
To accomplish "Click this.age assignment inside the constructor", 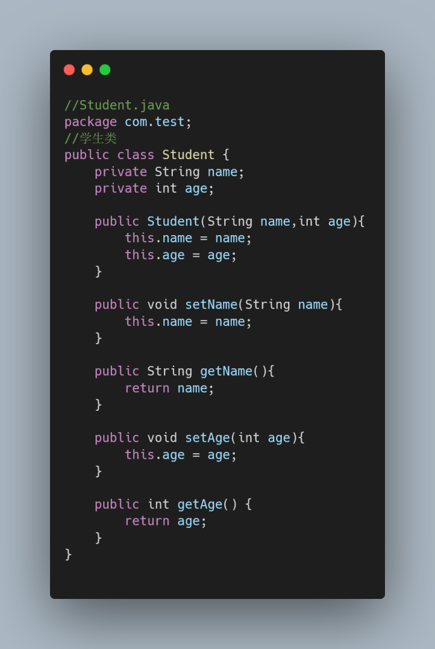I will click(x=180, y=255).
